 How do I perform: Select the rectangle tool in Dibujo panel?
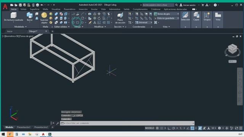pyautogui.click(x=77, y=22)
